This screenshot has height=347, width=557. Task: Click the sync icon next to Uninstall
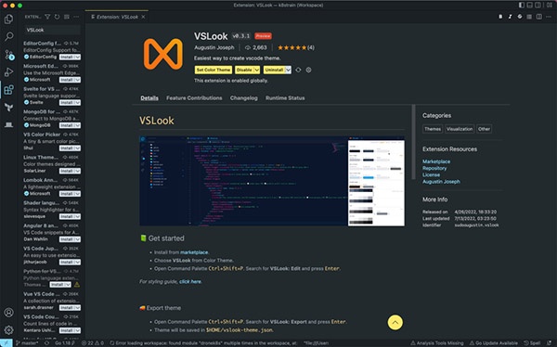298,70
